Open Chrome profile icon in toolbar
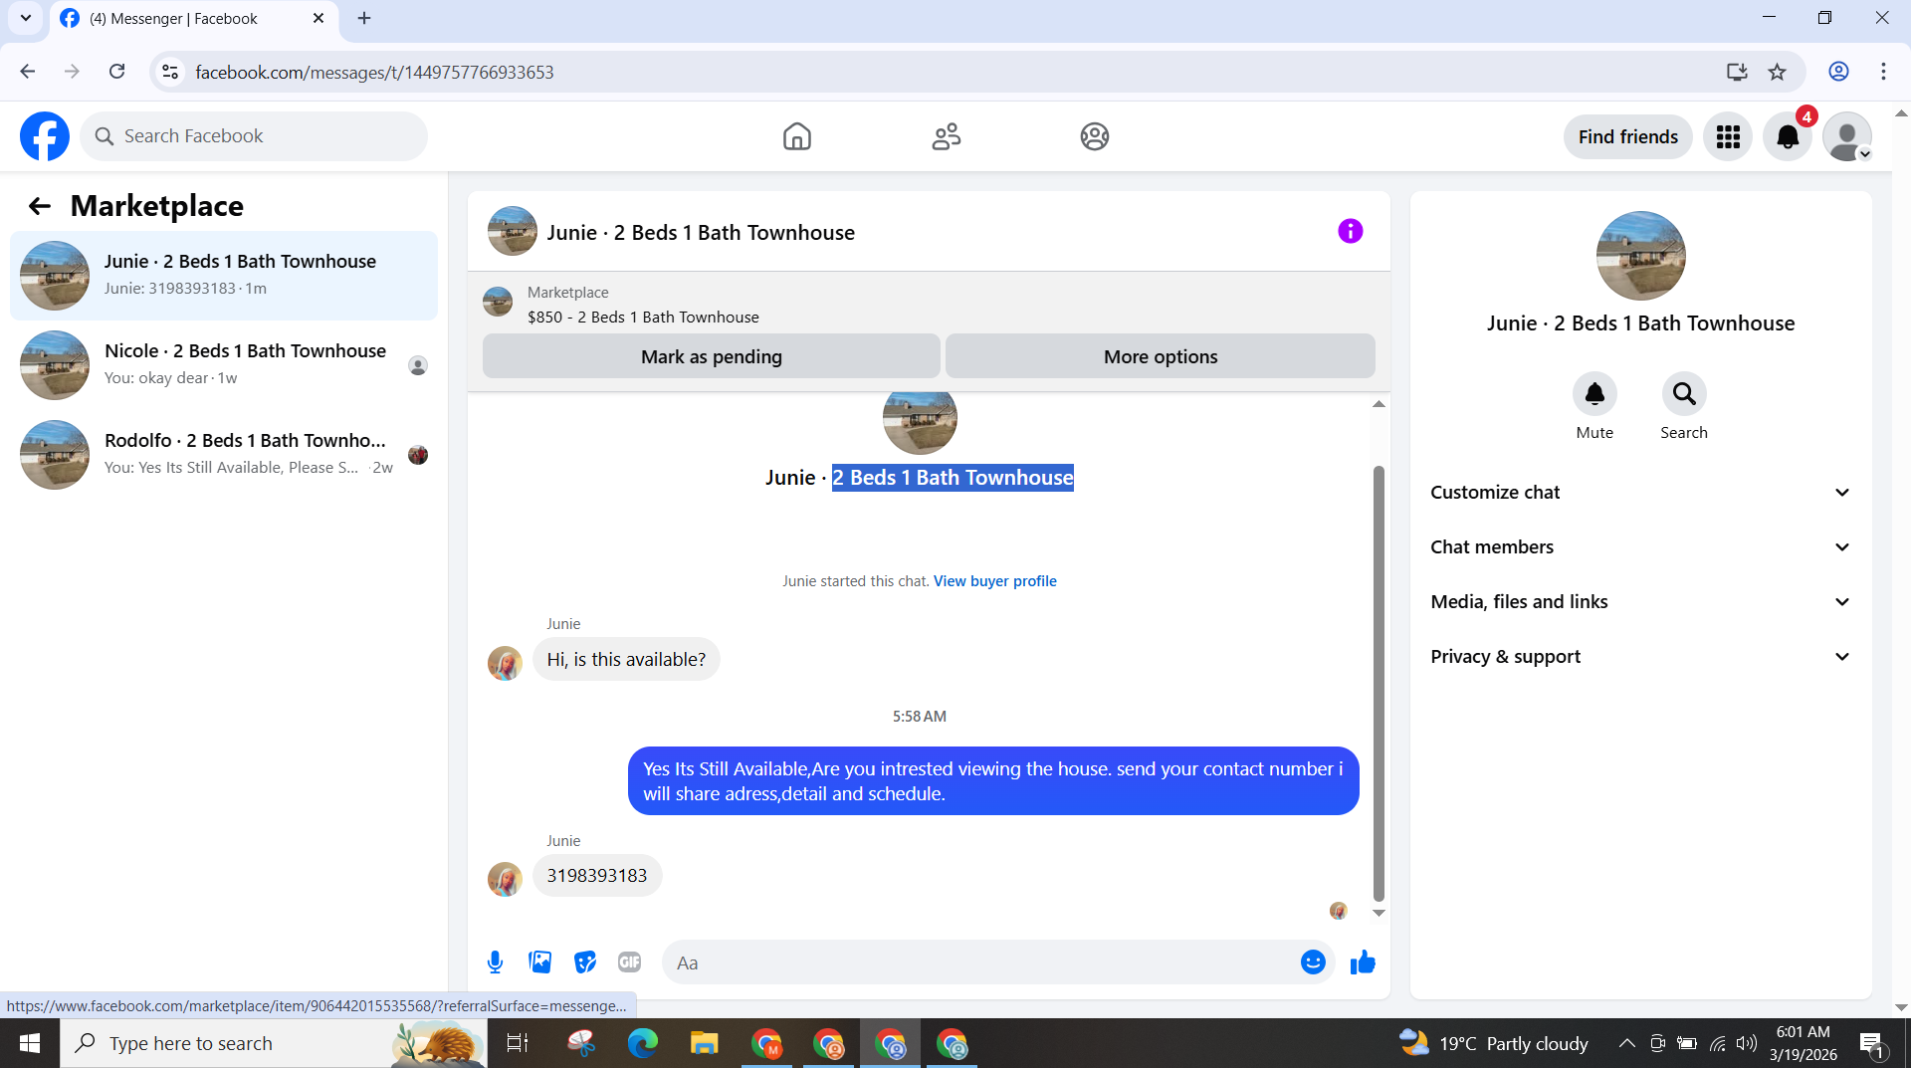 pos(1838,72)
